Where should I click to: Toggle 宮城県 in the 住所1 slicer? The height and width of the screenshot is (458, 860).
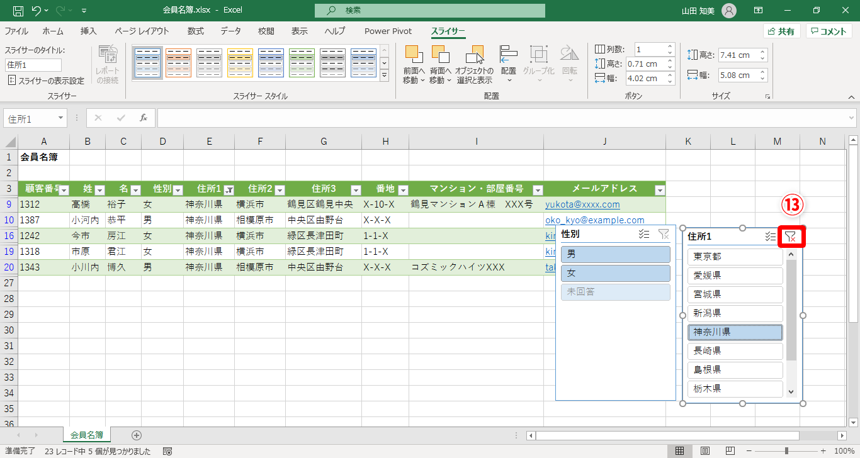tap(735, 294)
